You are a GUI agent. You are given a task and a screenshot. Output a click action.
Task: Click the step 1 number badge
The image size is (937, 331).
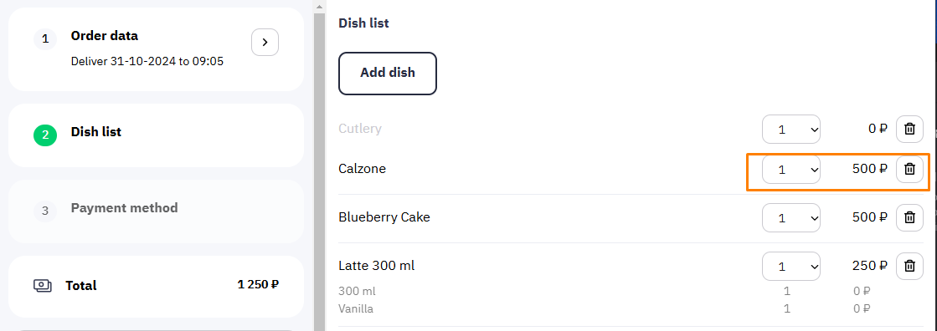click(x=45, y=39)
